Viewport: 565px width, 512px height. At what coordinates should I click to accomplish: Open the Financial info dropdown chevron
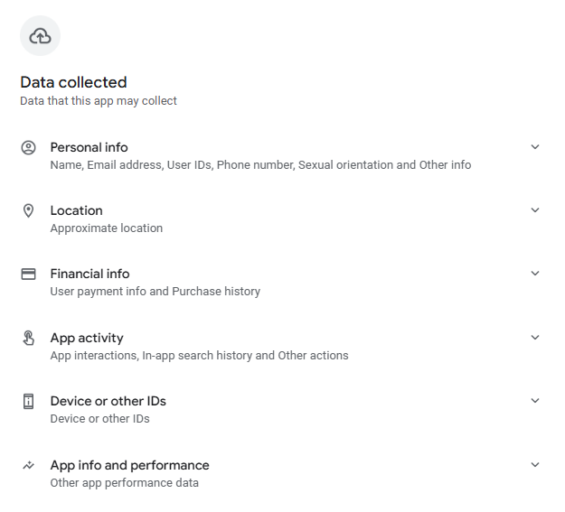[534, 274]
